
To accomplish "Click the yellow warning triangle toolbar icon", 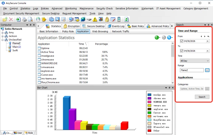I will pos(95,19).
